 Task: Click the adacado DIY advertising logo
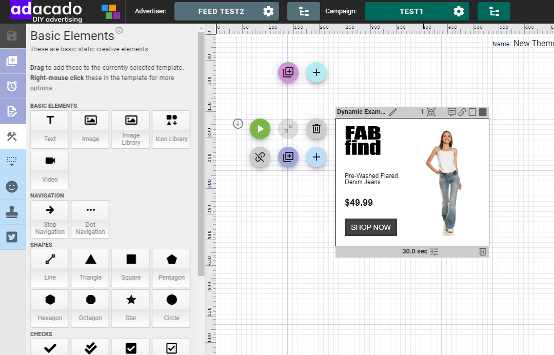tap(46, 12)
